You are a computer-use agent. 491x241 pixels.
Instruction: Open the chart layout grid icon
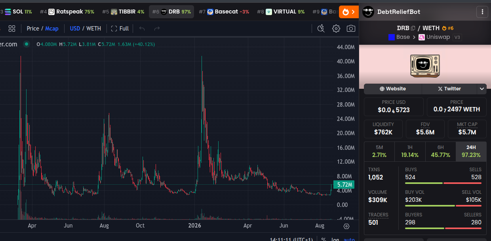pos(12,29)
